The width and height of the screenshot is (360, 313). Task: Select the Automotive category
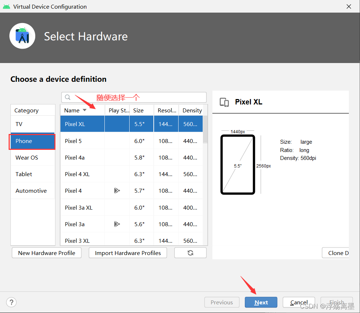33,191
